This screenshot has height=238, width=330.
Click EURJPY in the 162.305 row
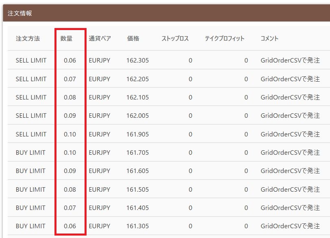pos(100,61)
